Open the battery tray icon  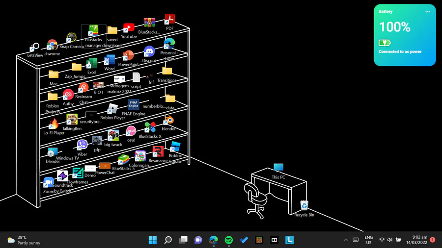pyautogui.click(x=398, y=240)
